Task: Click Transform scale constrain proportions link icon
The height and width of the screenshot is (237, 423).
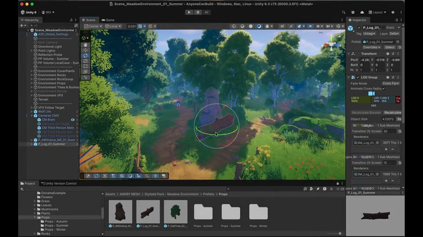Action: (x=352, y=70)
